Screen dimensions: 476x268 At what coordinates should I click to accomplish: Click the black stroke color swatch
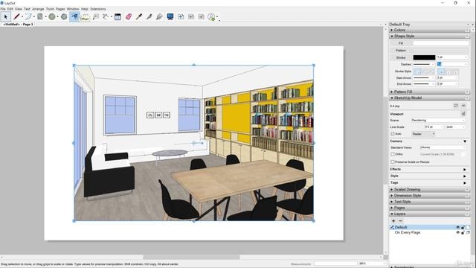coord(424,57)
